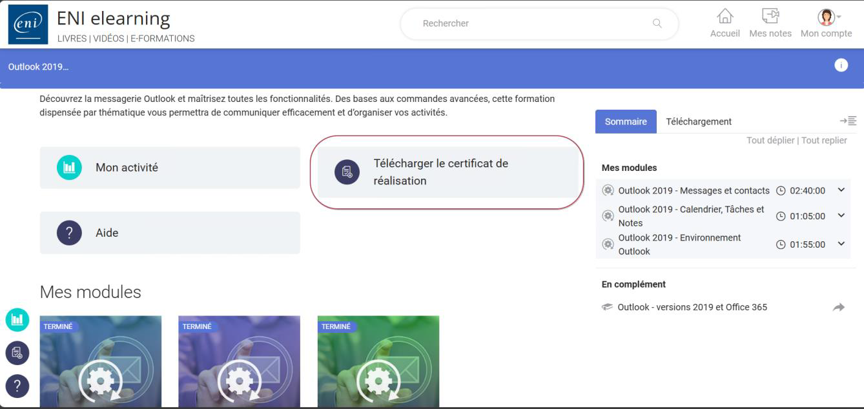Switch to the Sommaire tab

pyautogui.click(x=626, y=121)
